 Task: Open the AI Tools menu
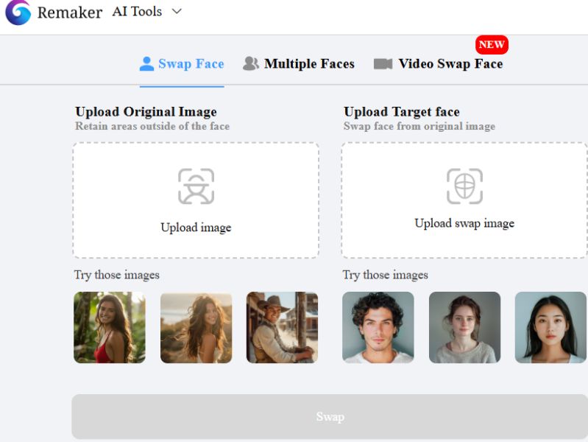(137, 12)
